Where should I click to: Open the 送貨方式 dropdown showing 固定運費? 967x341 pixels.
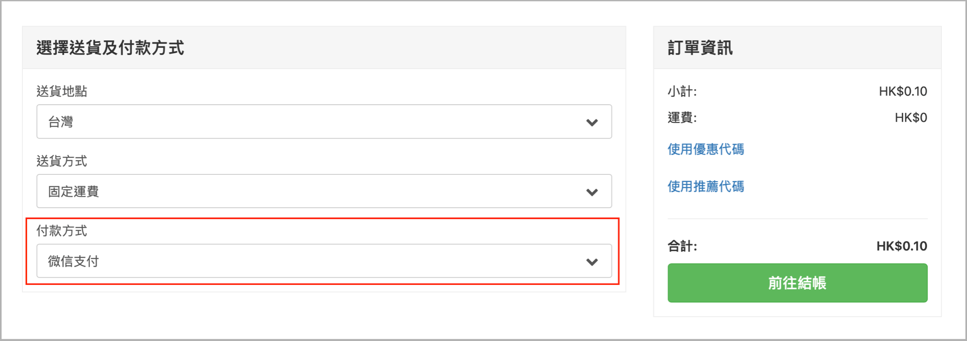coord(324,191)
